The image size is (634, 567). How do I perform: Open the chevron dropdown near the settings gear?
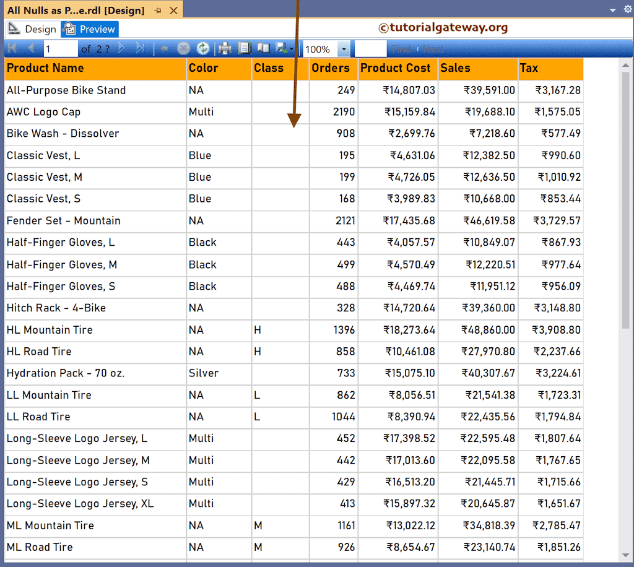point(613,10)
